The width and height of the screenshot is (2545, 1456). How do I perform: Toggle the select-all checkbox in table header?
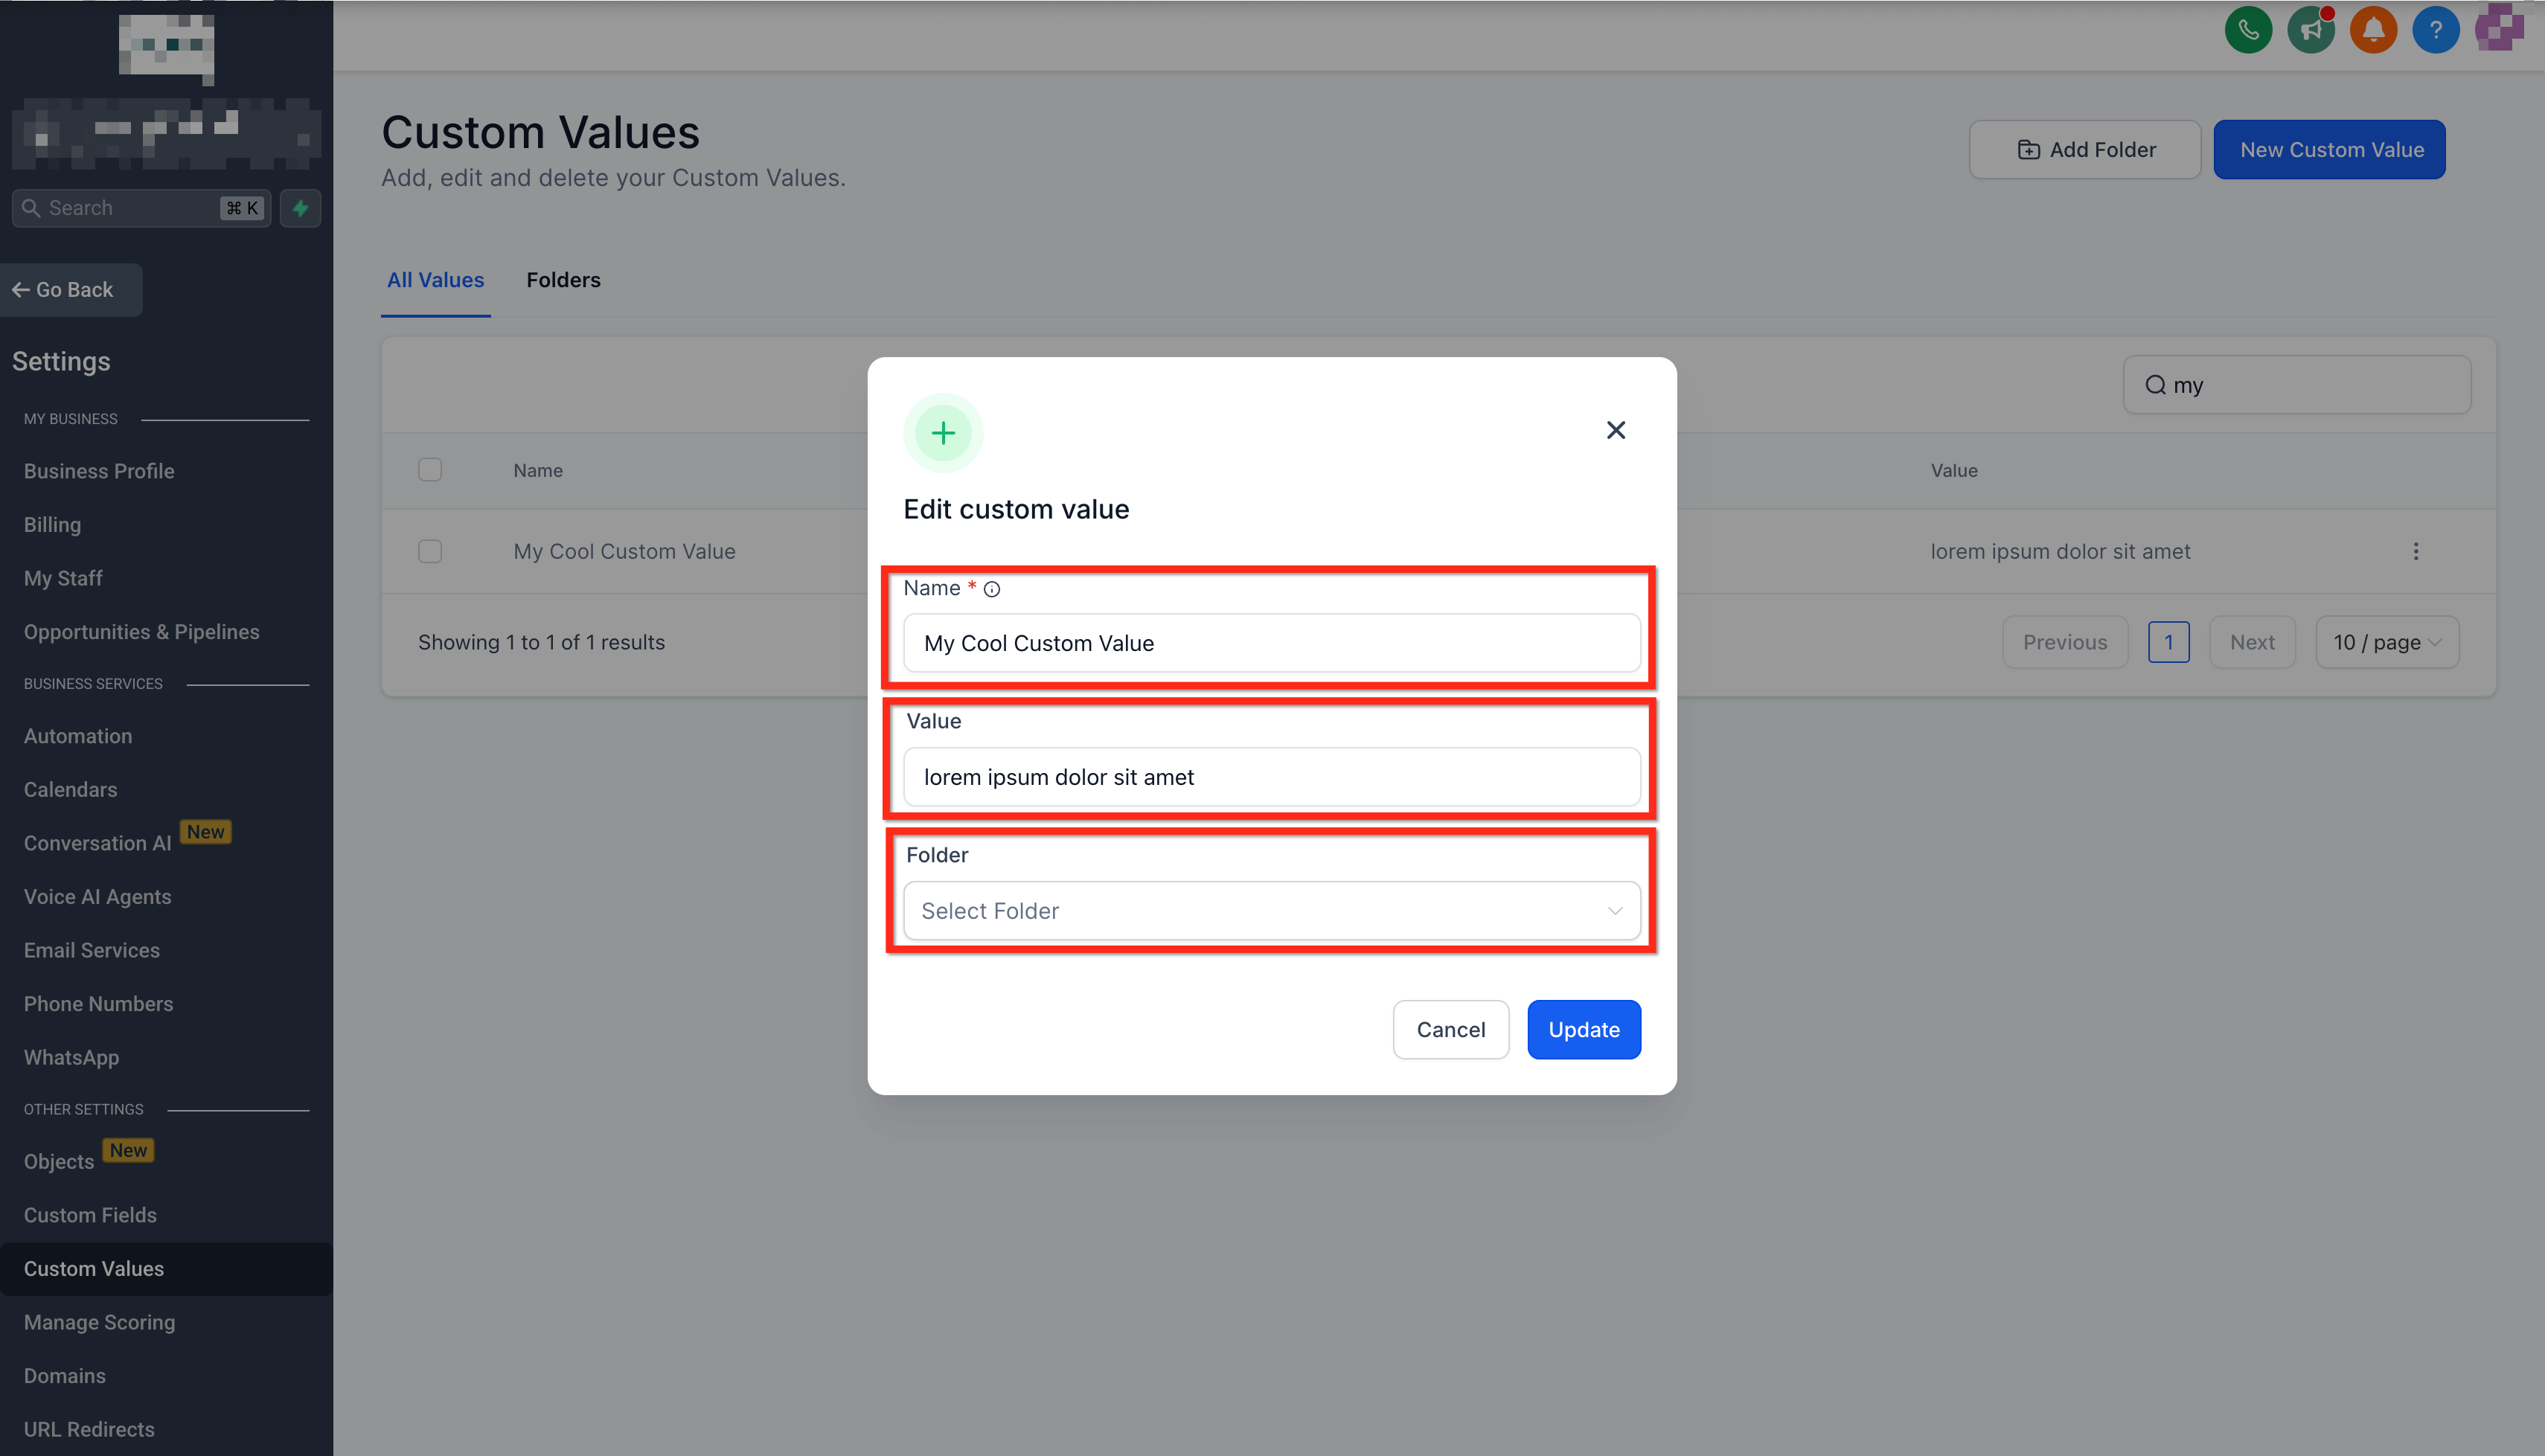[430, 470]
